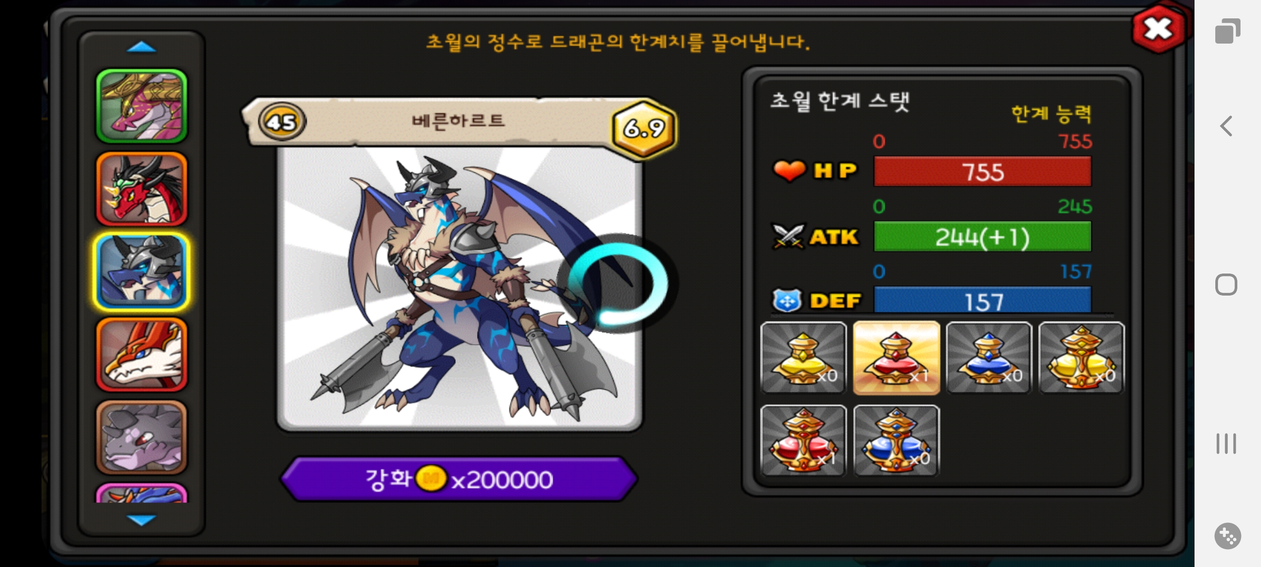Choose the white-orange dragon portrait
Screen dimensions: 1261x567
pos(141,354)
